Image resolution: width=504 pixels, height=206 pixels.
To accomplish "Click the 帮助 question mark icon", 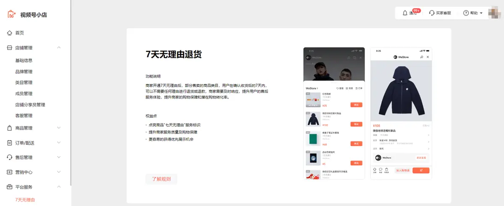I will (466, 13).
